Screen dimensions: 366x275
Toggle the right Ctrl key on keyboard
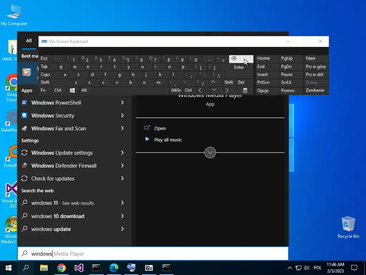(188, 90)
